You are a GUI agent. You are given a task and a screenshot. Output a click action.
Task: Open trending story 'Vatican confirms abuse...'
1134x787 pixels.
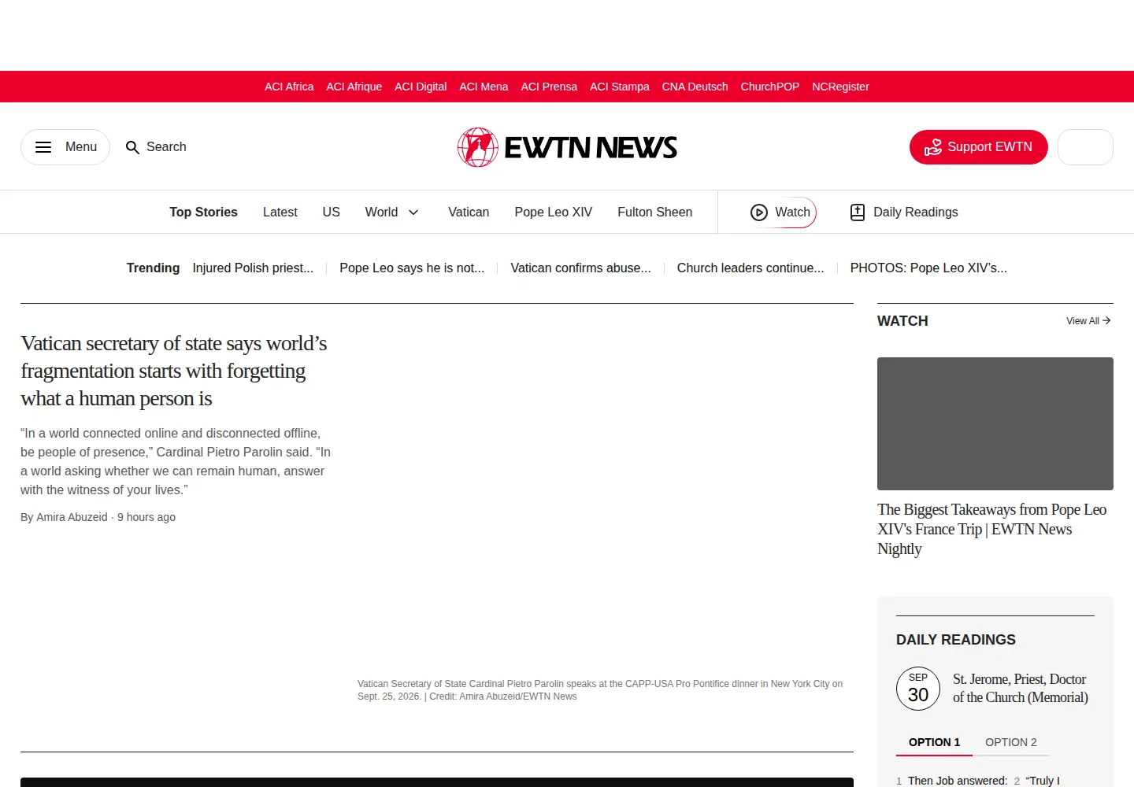coord(580,268)
